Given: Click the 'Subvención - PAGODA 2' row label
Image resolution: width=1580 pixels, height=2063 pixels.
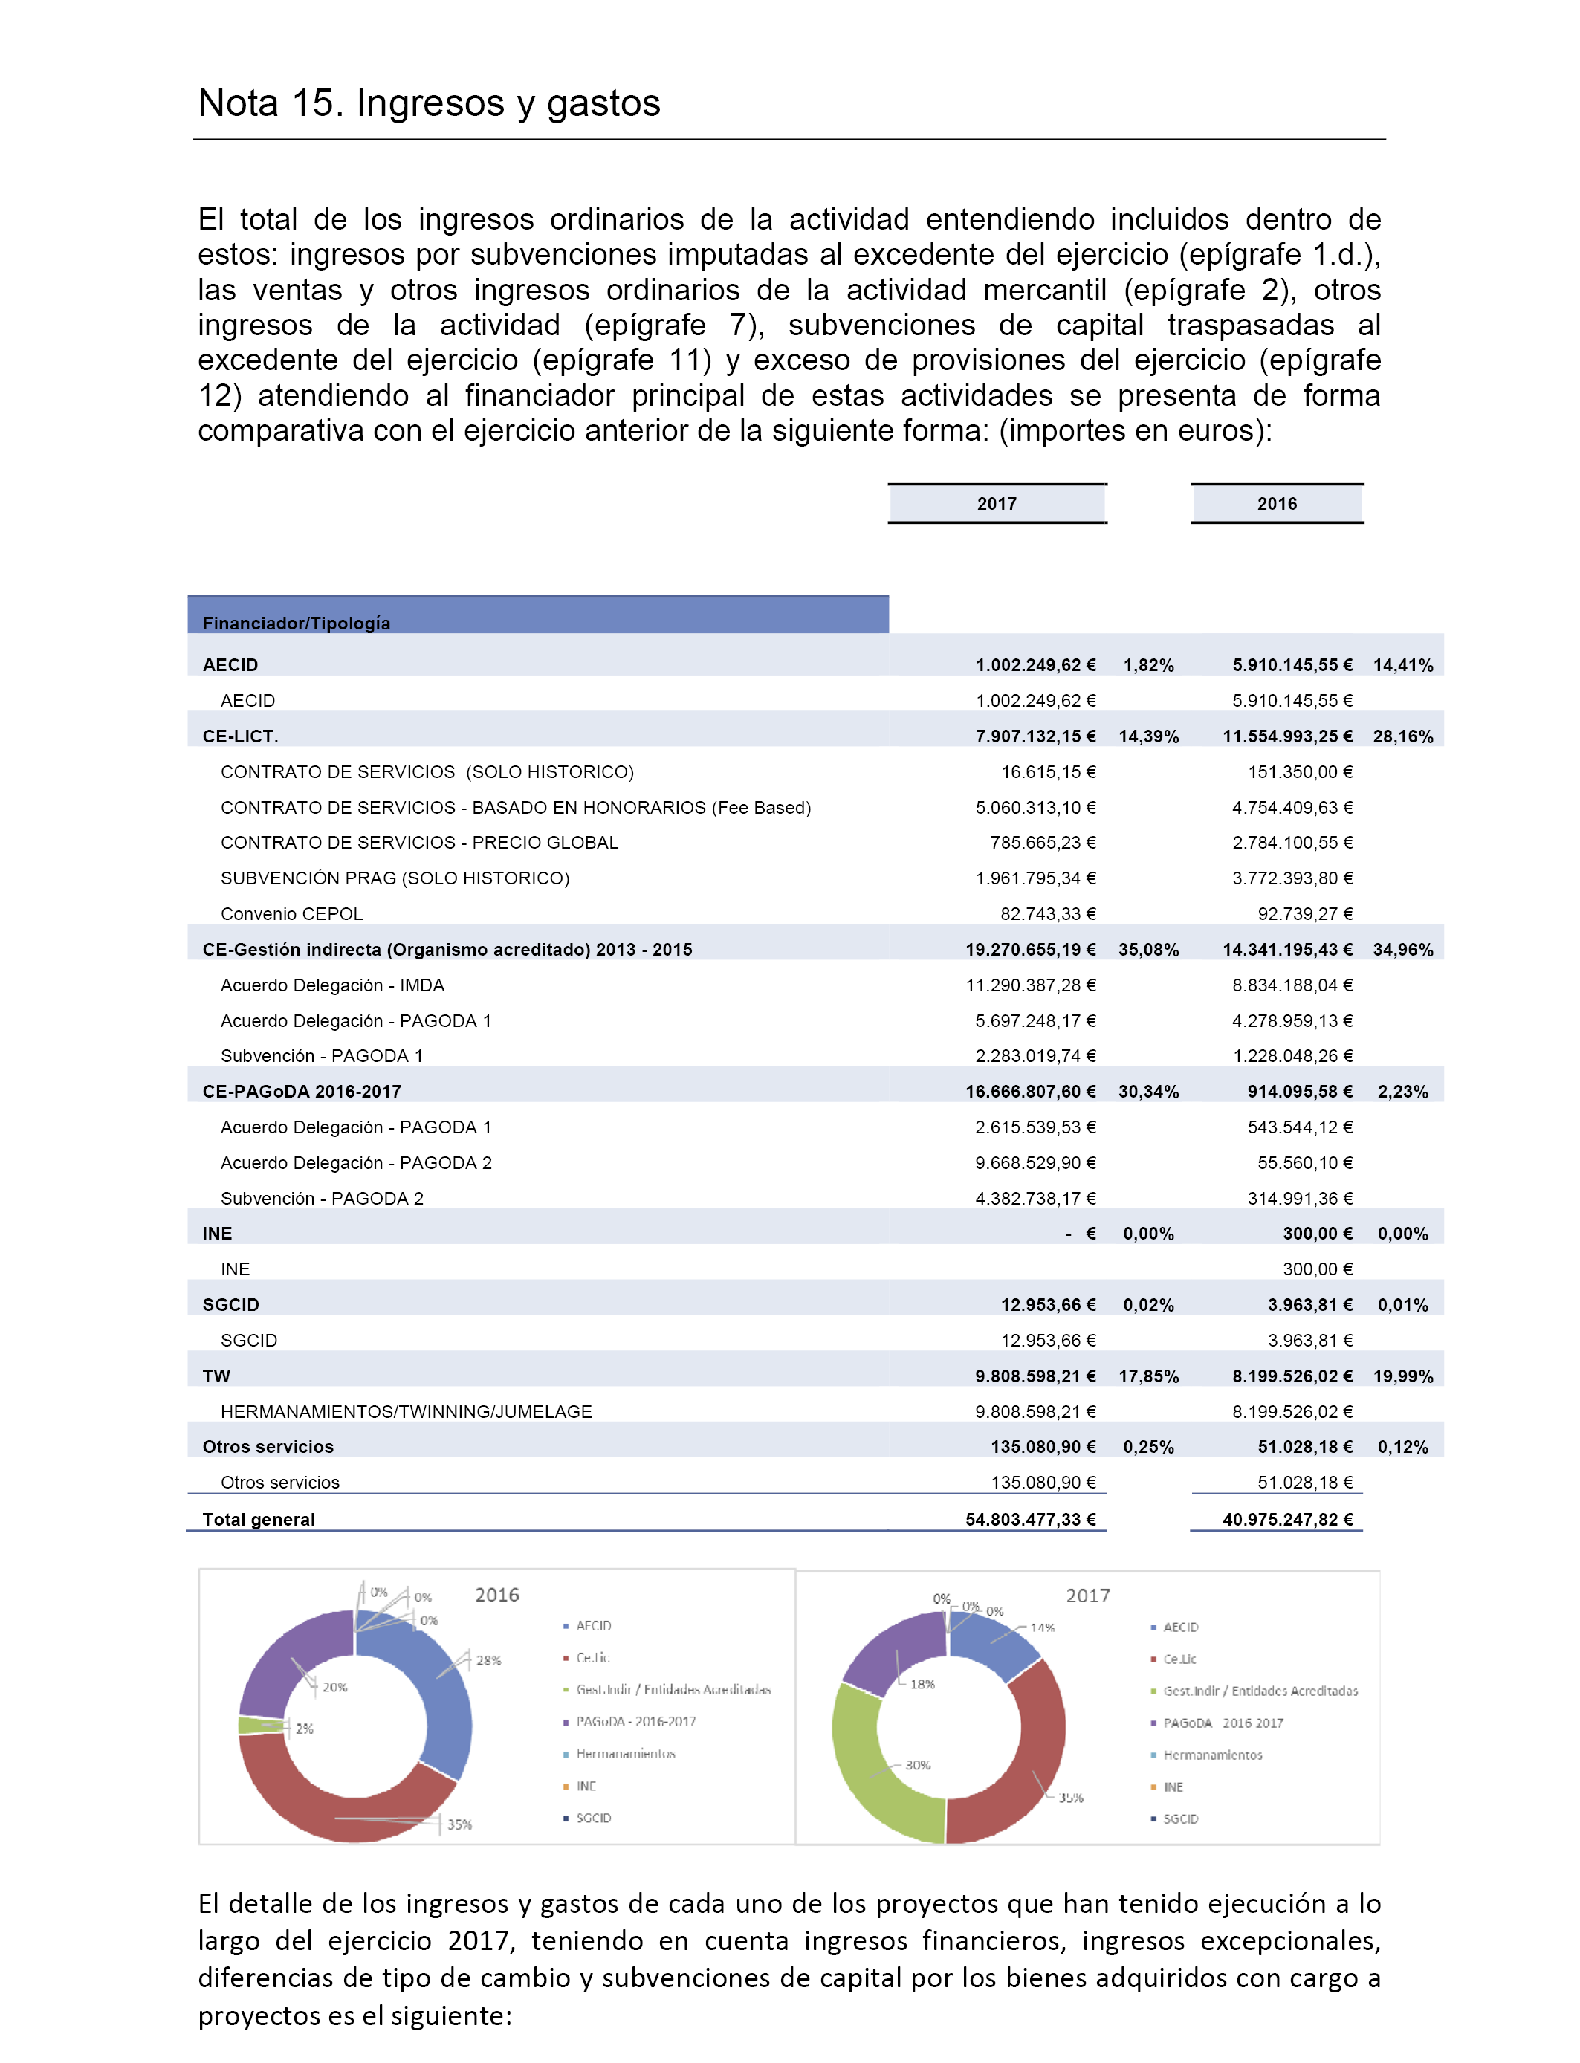Looking at the screenshot, I should point(322,1199).
